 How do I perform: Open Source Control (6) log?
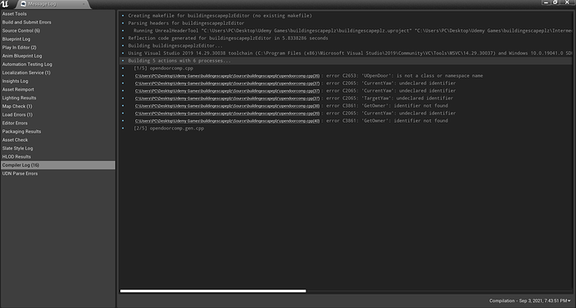point(58,31)
